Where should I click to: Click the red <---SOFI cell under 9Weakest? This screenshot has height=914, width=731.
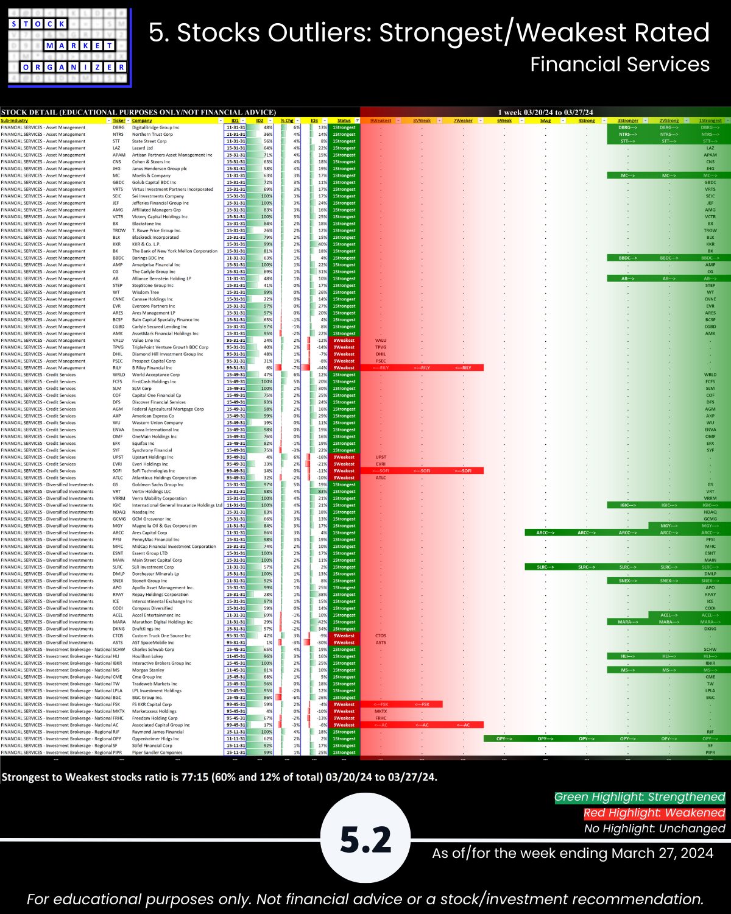coord(381,470)
